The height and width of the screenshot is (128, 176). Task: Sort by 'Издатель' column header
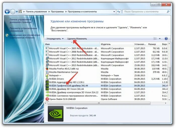116,44
